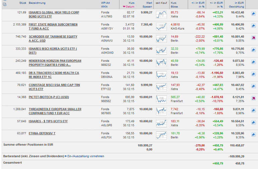Open chart thumbnail for iShares MSCI Korea

click(161, 51)
